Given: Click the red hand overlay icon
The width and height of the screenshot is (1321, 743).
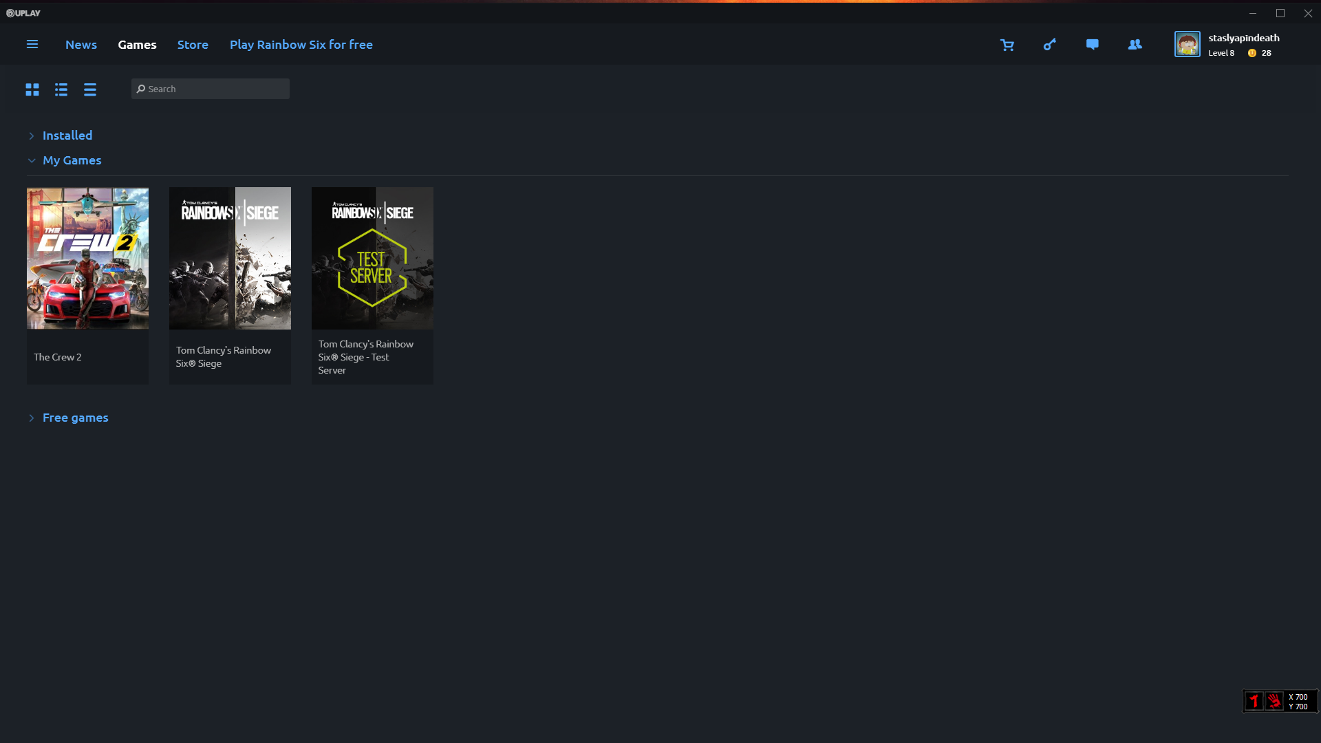Looking at the screenshot, I should point(1274,701).
